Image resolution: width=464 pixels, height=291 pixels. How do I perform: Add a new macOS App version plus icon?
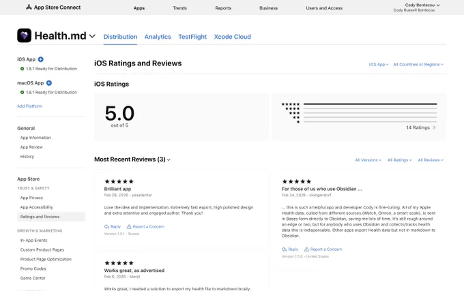(49, 83)
